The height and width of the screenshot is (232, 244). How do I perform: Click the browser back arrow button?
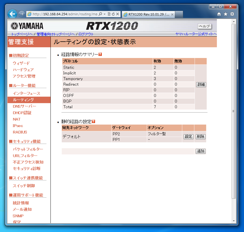point(12,14)
